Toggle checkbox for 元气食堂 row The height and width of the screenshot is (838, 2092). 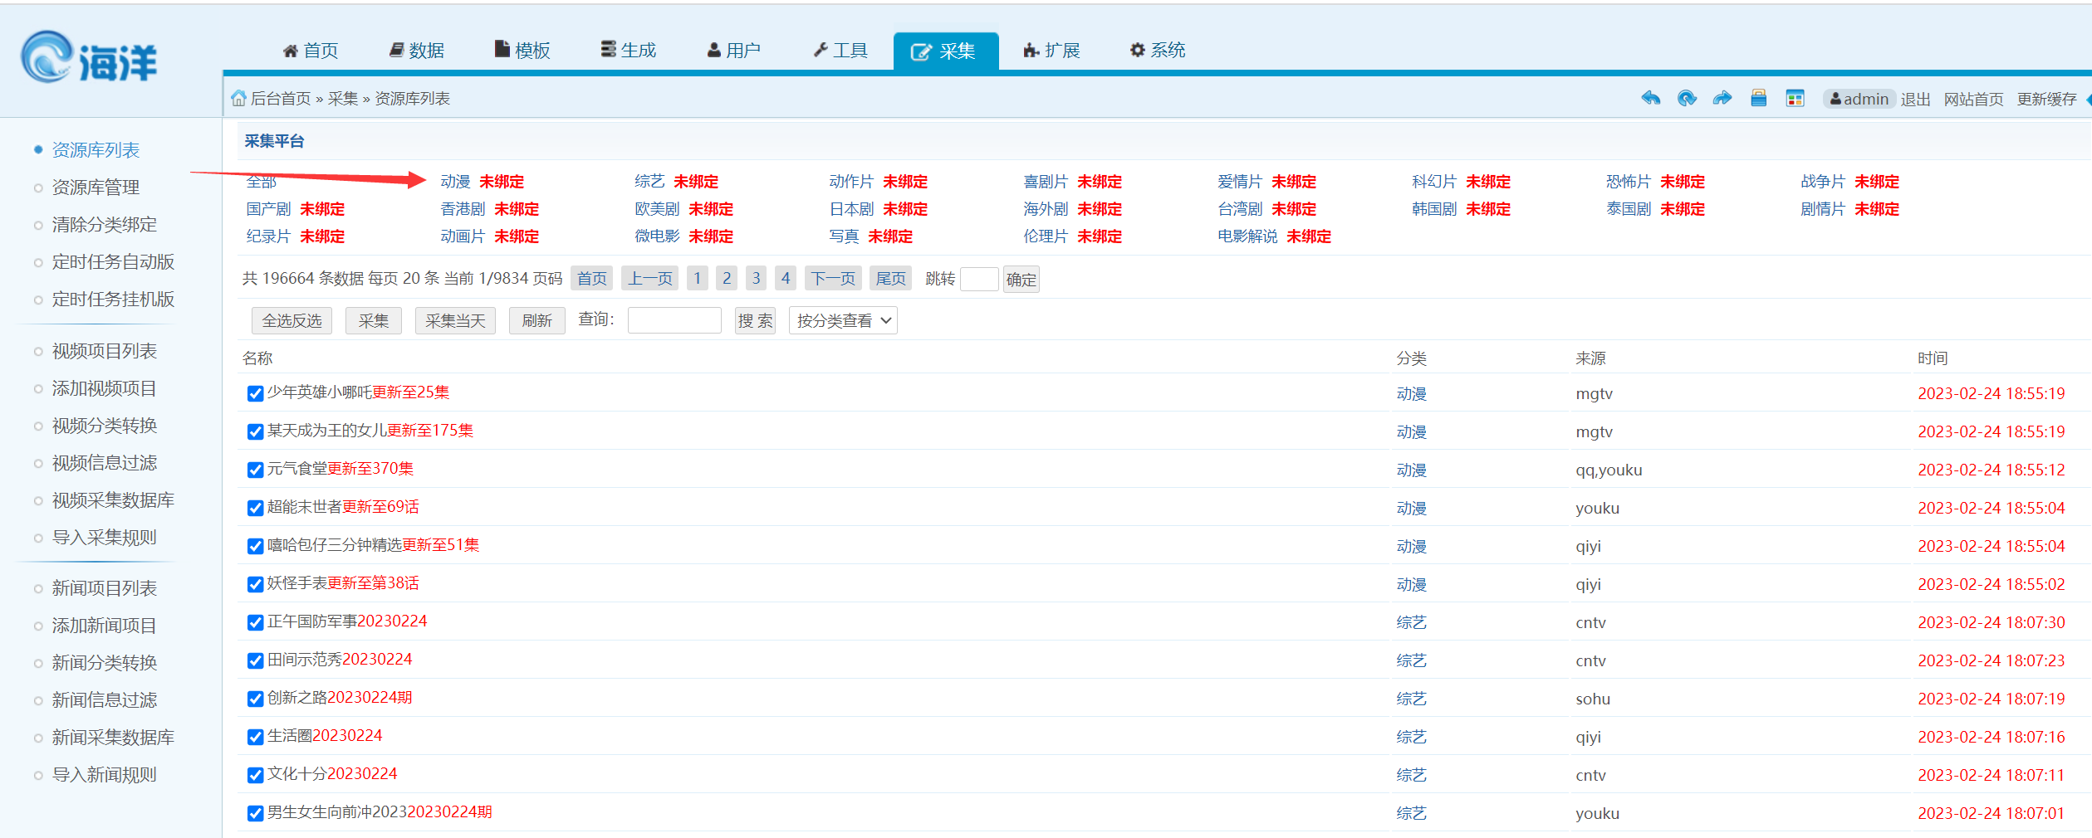256,470
